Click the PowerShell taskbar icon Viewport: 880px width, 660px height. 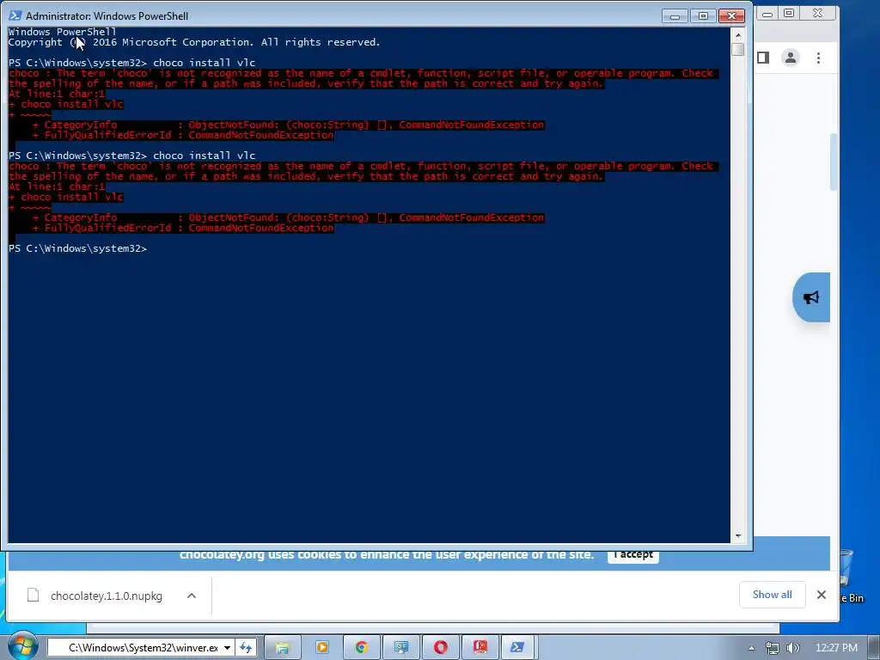click(517, 648)
